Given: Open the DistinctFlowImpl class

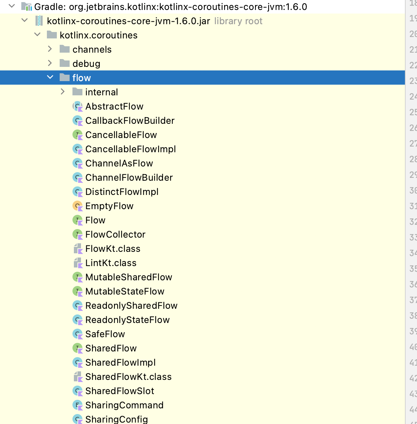Looking at the screenshot, I should (x=122, y=192).
